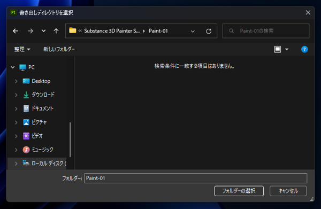Refresh the Paint-01 folder view
This screenshot has width=321, height=209.
click(209, 32)
